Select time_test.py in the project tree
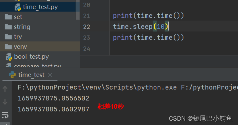 40,7
